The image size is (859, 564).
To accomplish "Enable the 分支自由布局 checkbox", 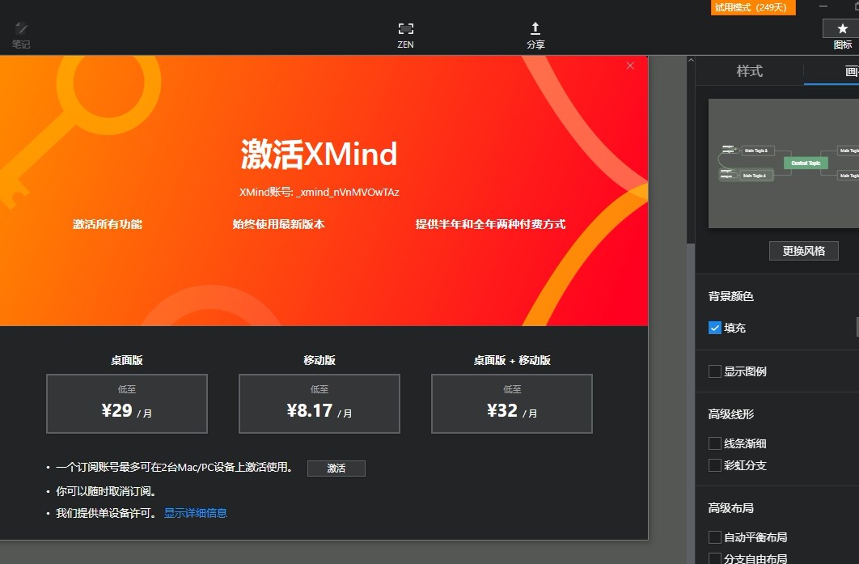I will tap(715, 558).
